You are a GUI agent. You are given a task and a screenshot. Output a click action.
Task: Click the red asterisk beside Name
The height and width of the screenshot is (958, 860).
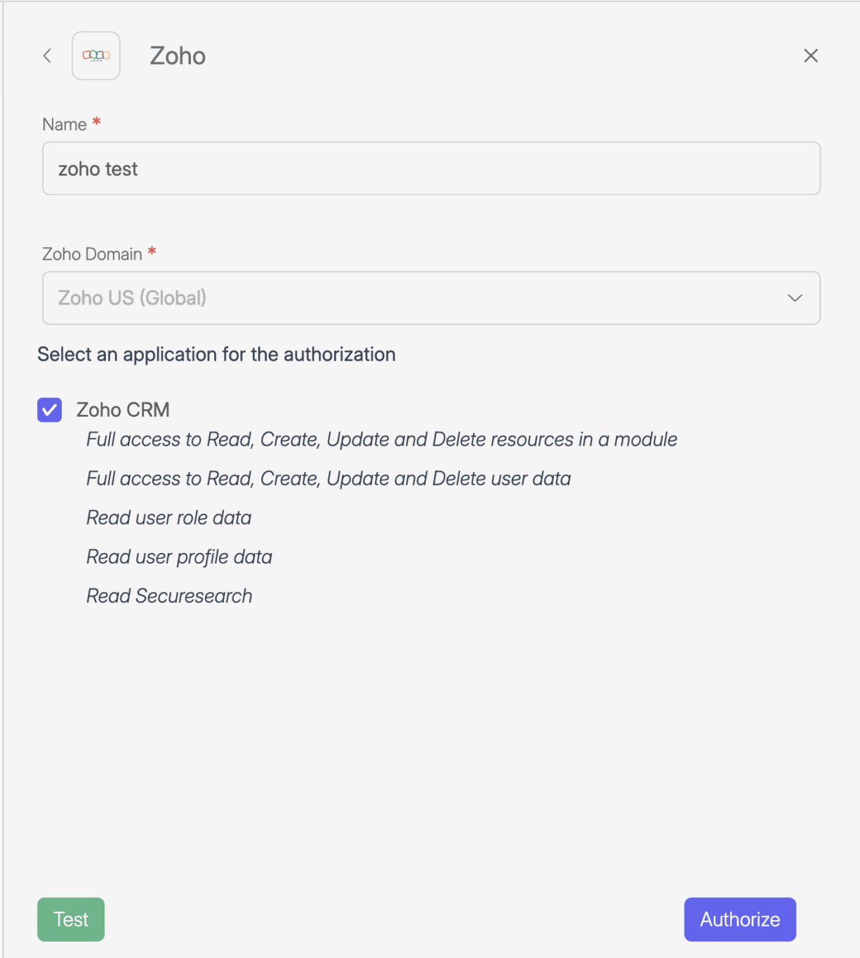pos(97,122)
